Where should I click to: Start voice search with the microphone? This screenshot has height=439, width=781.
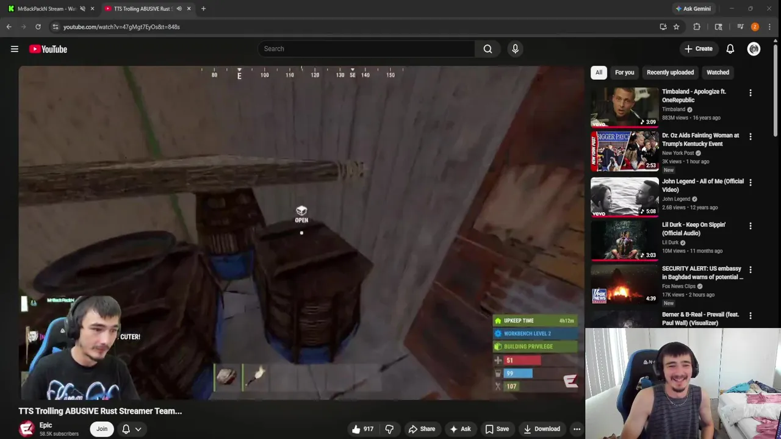[515, 49]
